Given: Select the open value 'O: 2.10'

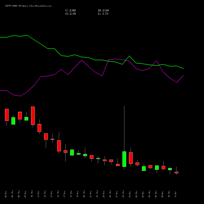Looking at the screenshot, I should (71, 14).
